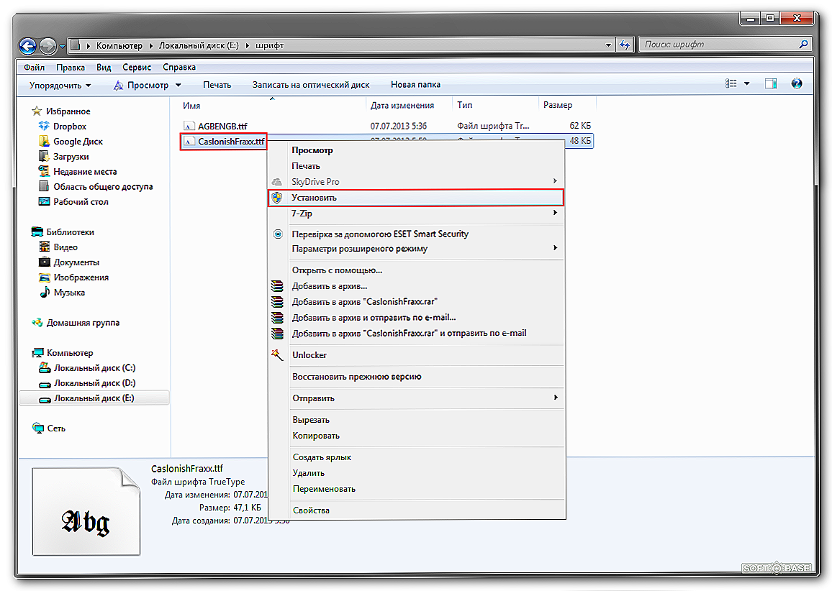Open the Упорядочить dropdown

click(60, 85)
